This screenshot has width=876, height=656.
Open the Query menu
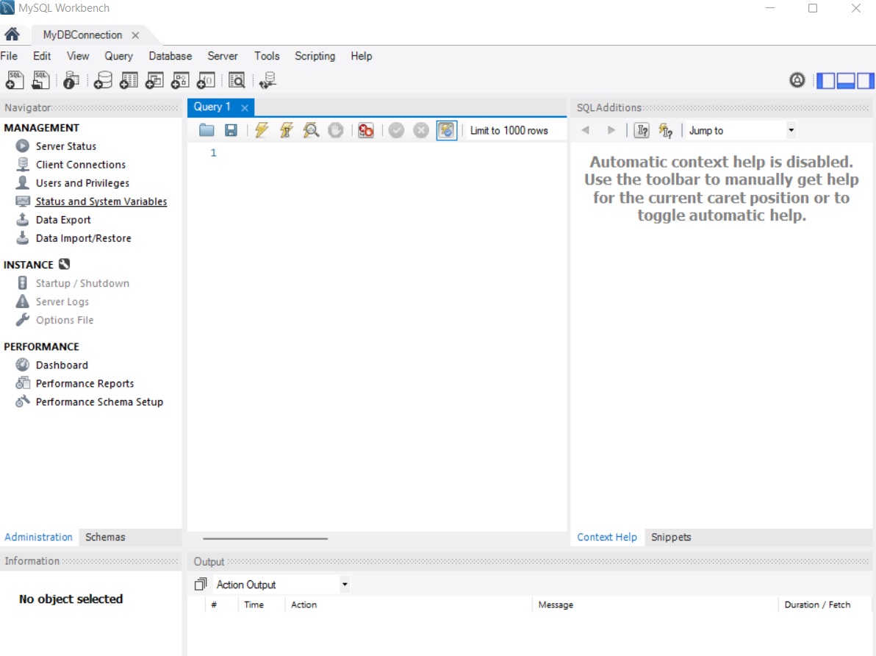coord(118,56)
